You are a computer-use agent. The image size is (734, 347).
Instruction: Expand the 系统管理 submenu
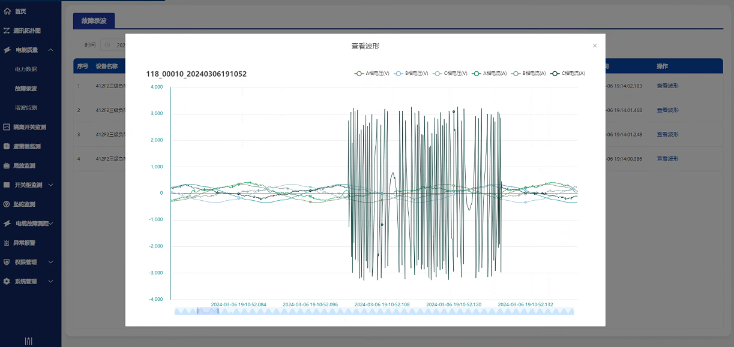[51, 282]
